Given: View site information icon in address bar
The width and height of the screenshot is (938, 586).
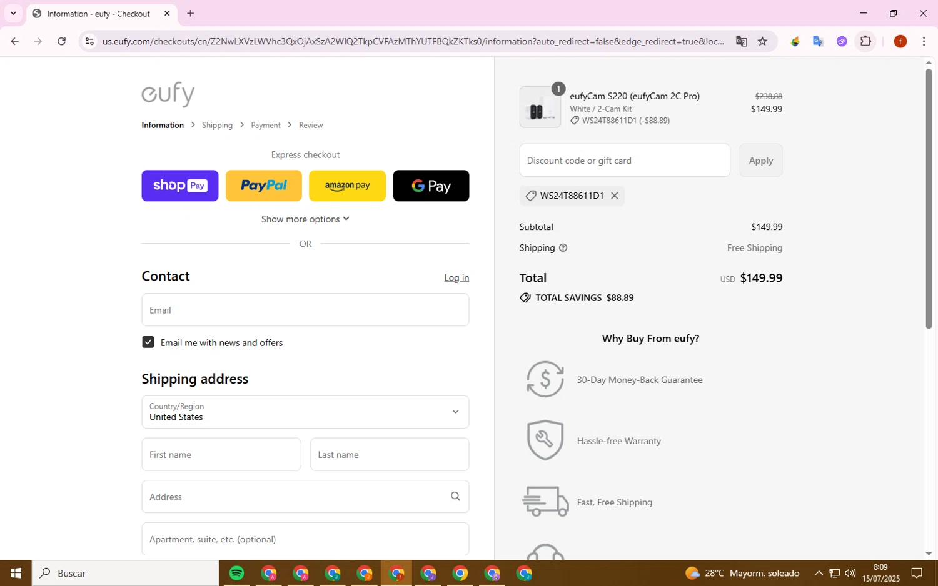Looking at the screenshot, I should (x=89, y=41).
